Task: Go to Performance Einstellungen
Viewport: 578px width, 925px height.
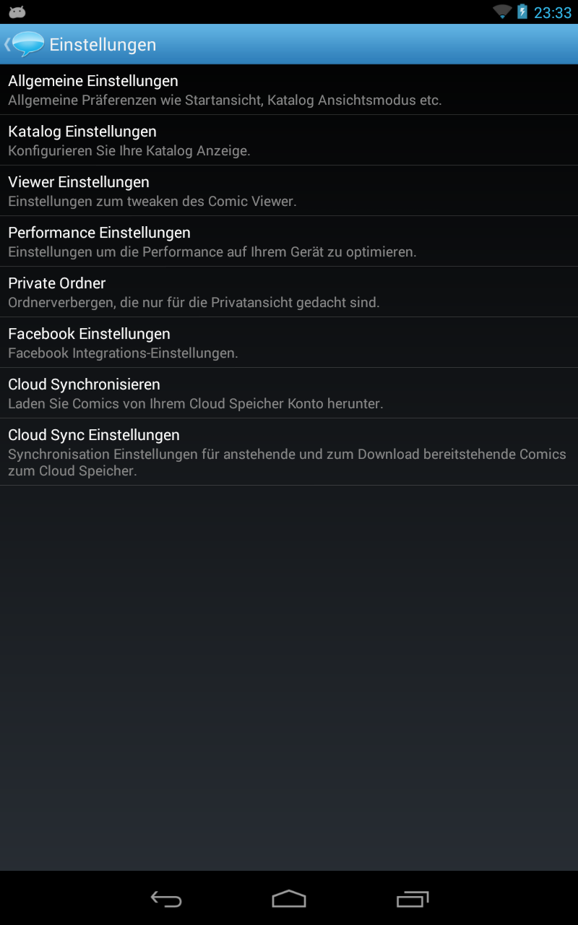Action: point(289,241)
